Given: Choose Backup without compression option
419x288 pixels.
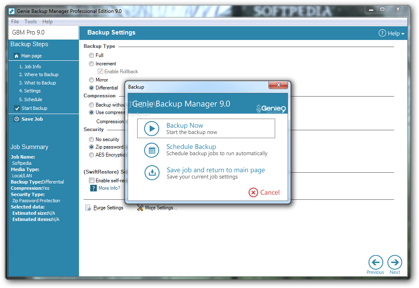Looking at the screenshot, I should click(91, 104).
